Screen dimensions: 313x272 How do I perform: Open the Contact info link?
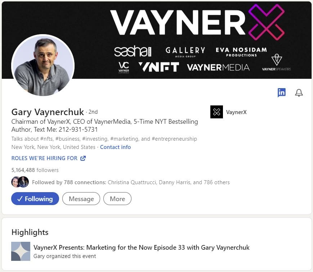tap(115, 147)
